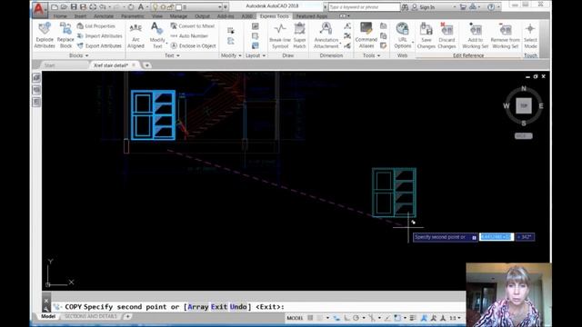This screenshot has width=582, height=327.
Task: Toggle the grid display in status bar
Action: click(x=310, y=318)
